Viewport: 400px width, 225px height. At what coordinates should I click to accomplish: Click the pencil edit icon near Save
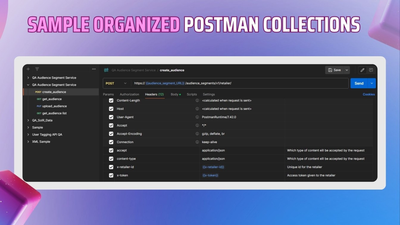[x=362, y=70]
